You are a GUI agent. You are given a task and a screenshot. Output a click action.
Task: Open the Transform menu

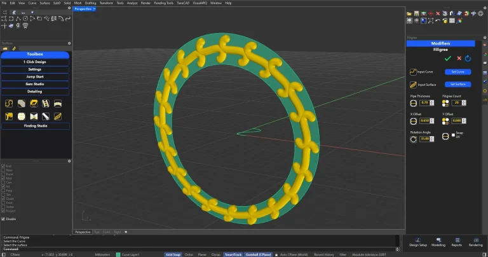pos(106,3)
